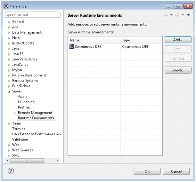Close the Preferences window
The height and width of the screenshot is (182, 196).
pos(188,6)
